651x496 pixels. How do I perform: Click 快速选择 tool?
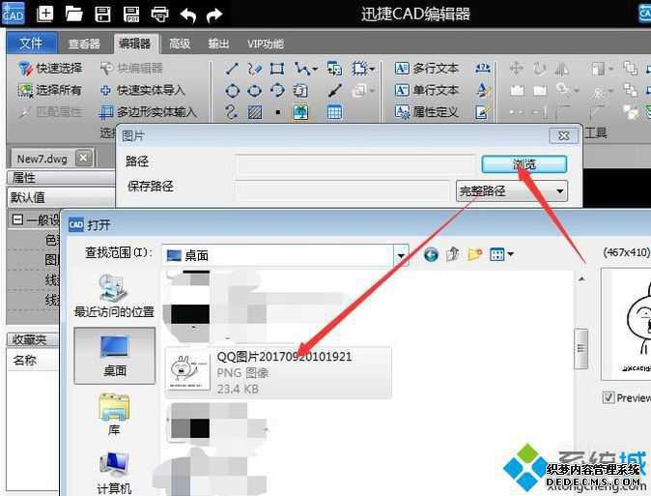[x=50, y=69]
